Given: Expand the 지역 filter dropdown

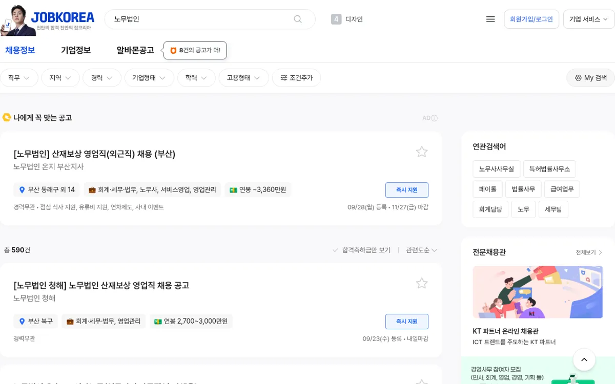Looking at the screenshot, I should point(60,78).
